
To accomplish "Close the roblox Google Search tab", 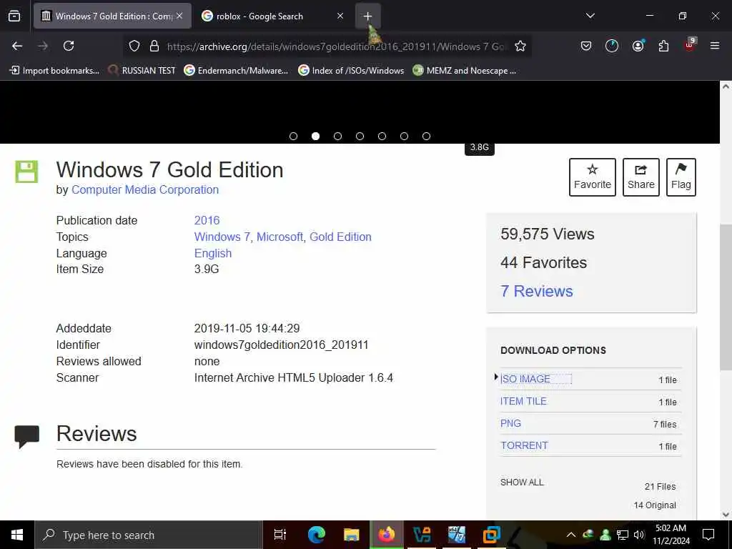I will point(340,16).
